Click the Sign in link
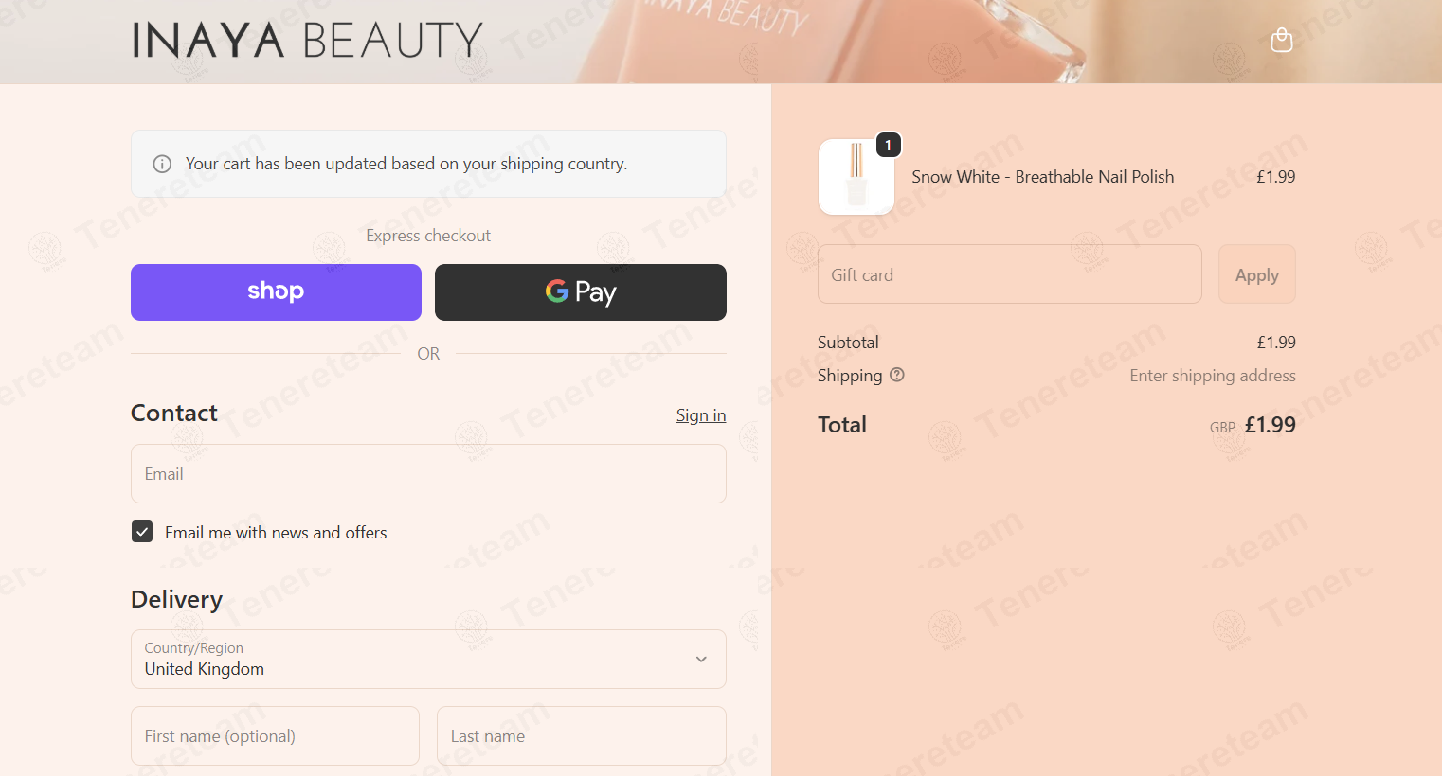 (x=701, y=415)
